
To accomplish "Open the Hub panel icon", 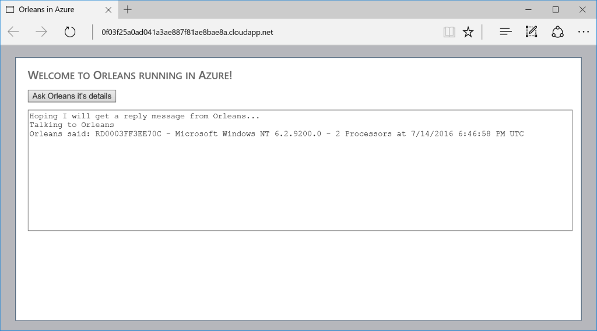I will click(505, 32).
